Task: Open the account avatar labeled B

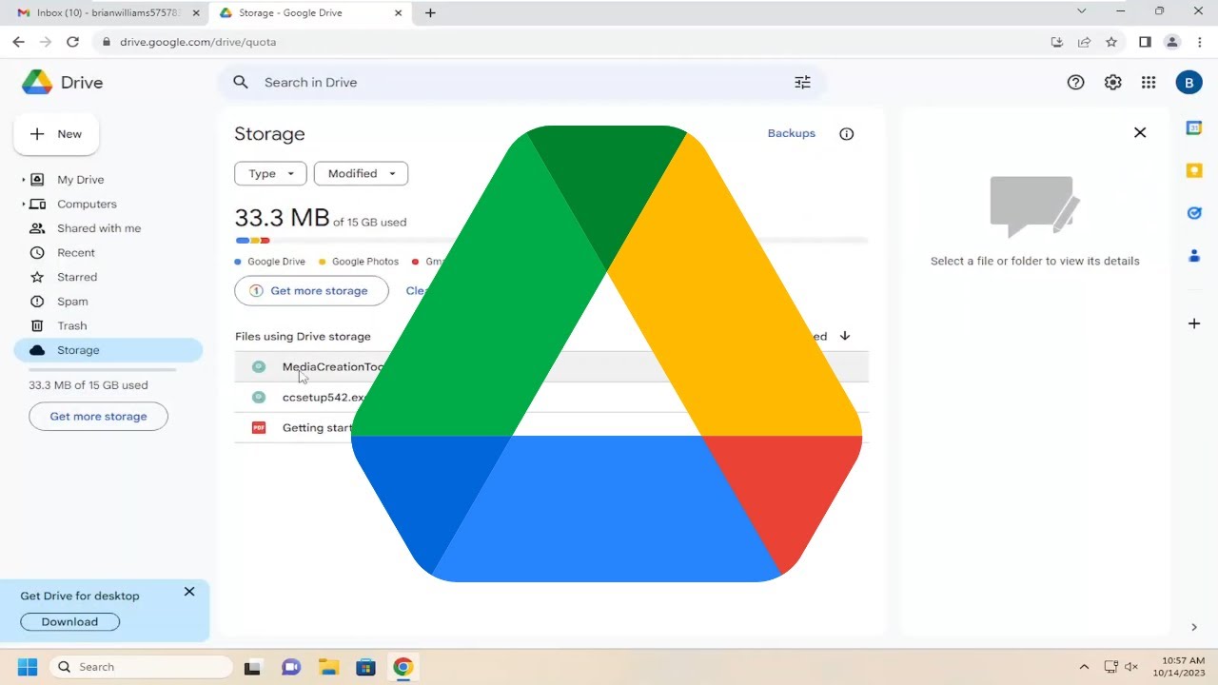Action: (1189, 83)
